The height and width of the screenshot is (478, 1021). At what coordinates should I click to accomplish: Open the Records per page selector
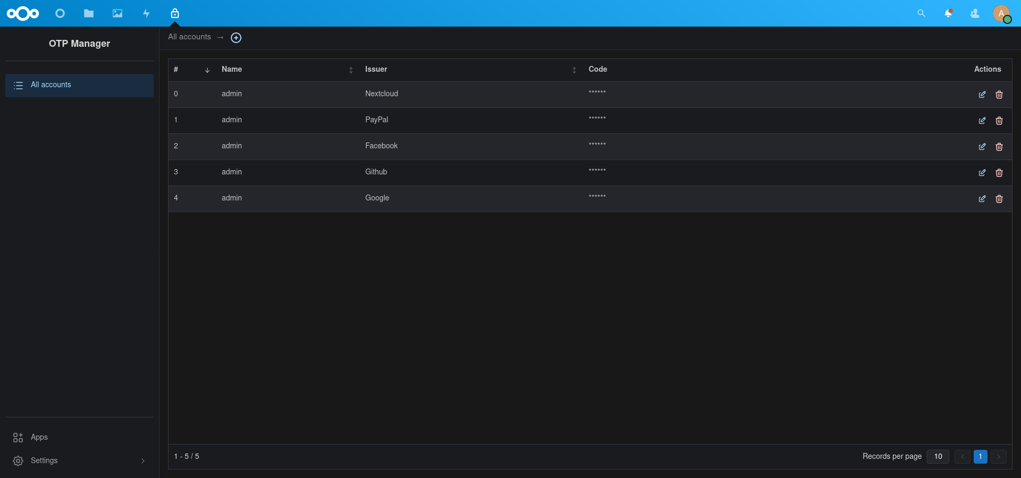point(938,456)
